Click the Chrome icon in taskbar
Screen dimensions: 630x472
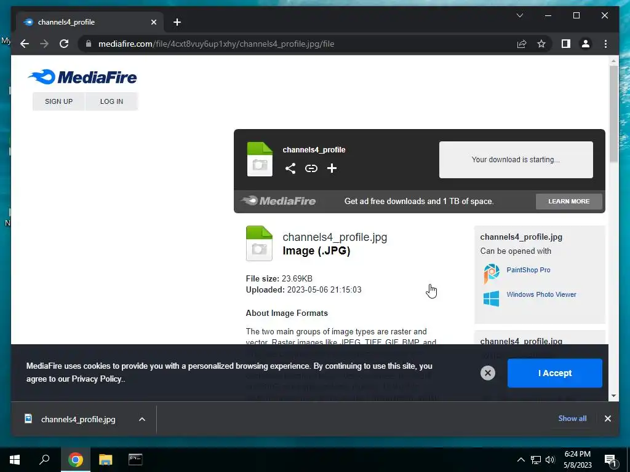tap(75, 460)
